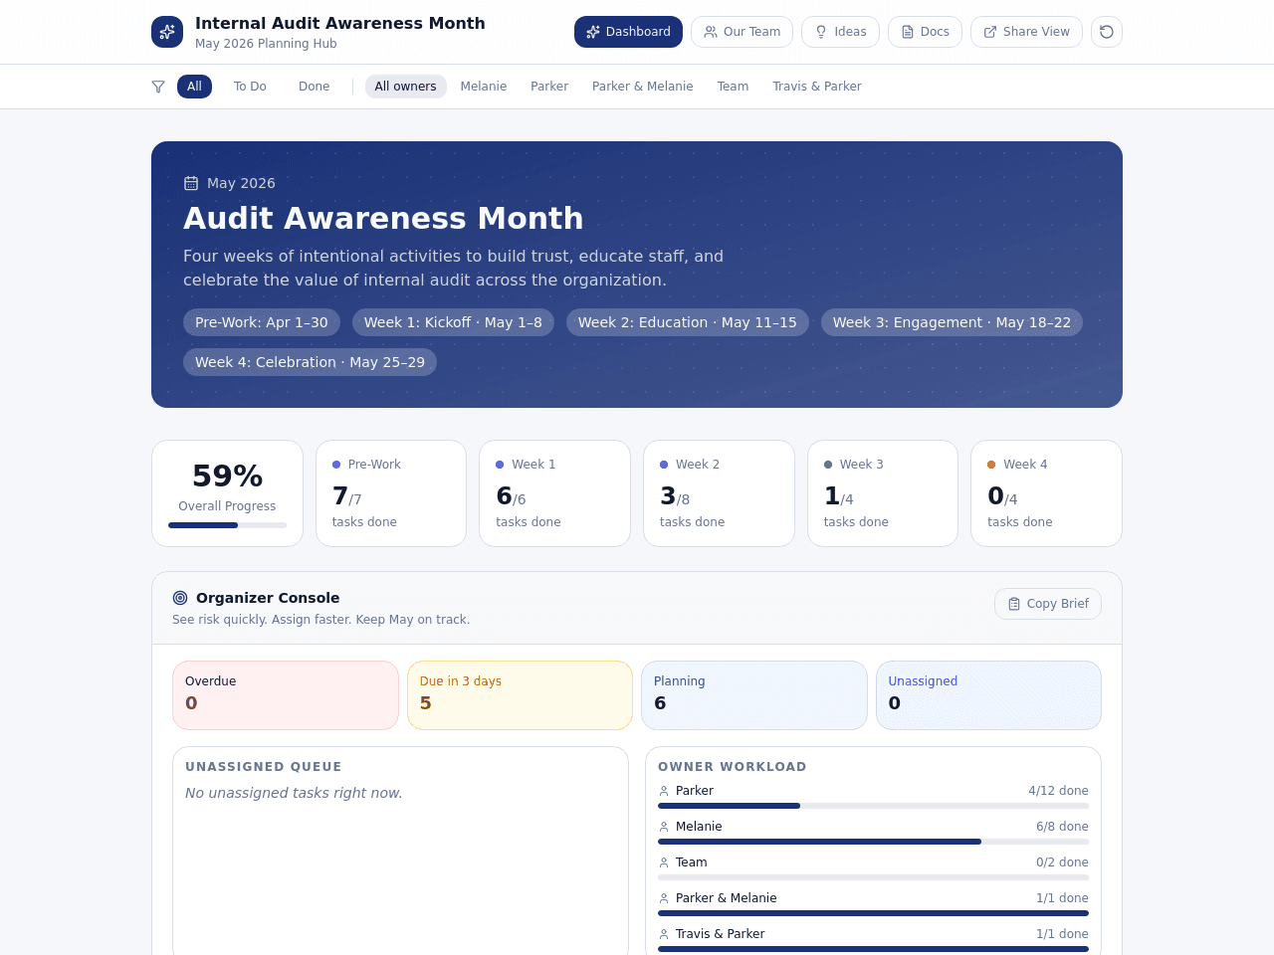This screenshot has width=1274, height=955.
Task: Filter tasks by To Do
Action: (x=250, y=87)
